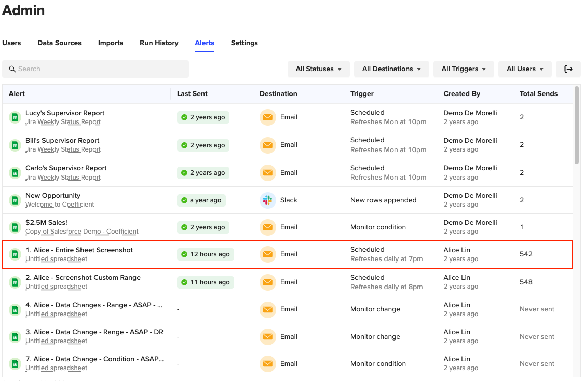584x381 pixels.
Task: Open the Welcome to Coefficient spreadsheet link
Action: point(60,205)
